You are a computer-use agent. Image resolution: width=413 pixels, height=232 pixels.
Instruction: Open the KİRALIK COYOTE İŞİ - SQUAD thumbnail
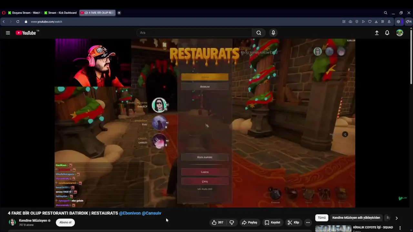coord(333,228)
